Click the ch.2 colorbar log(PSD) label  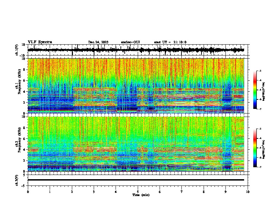264,149
